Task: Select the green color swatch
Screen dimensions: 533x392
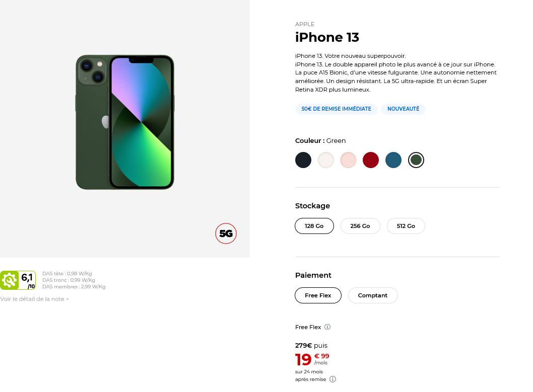Action: 416,160
